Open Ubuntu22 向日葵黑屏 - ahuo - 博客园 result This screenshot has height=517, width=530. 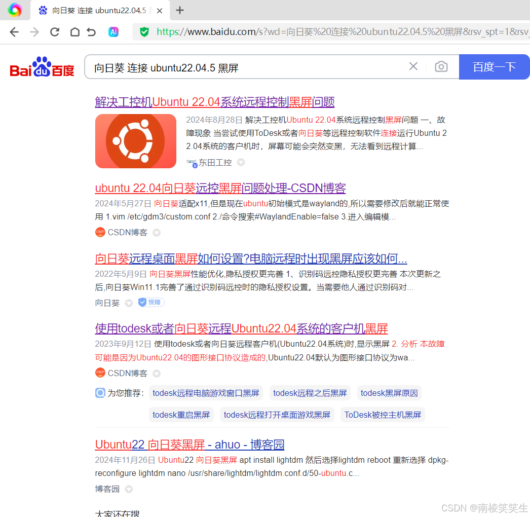coord(190,445)
